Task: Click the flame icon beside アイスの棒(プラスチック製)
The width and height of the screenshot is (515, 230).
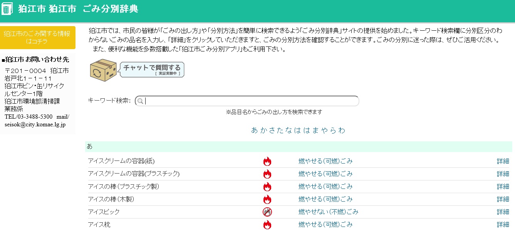Action: (267, 187)
